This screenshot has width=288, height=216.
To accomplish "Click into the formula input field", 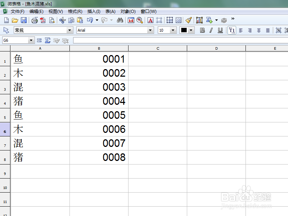I will pos(181,40).
